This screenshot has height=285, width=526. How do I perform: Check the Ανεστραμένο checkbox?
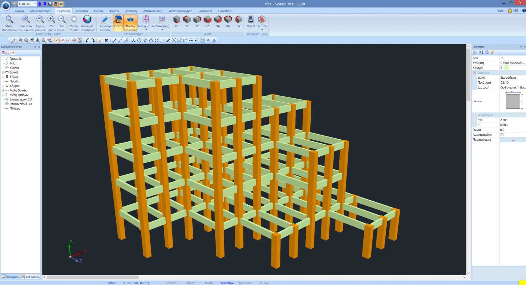pyautogui.click(x=502, y=135)
